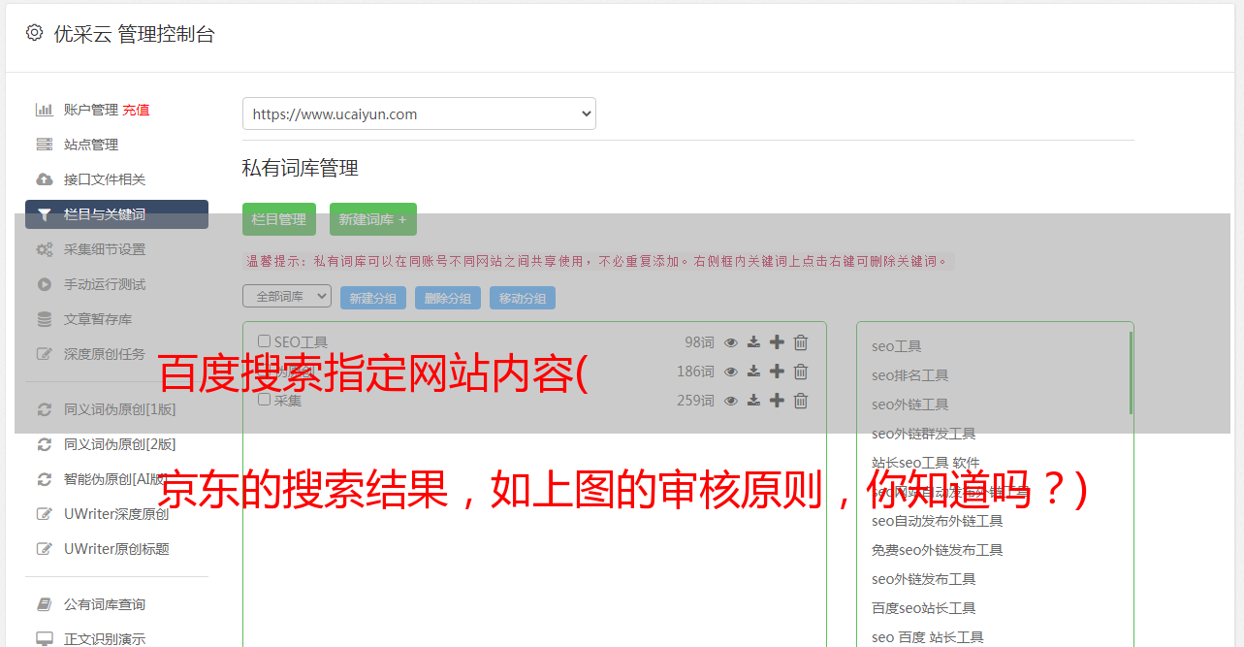Click the 新建分组 button

[x=373, y=298]
